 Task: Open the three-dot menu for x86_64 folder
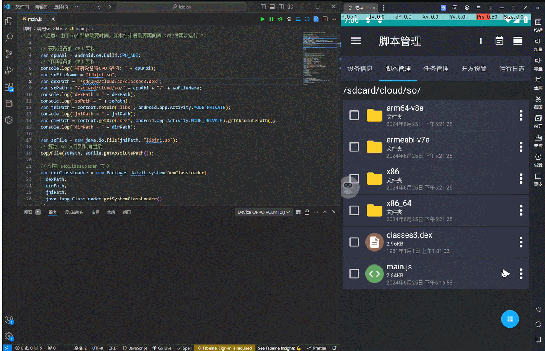click(521, 210)
